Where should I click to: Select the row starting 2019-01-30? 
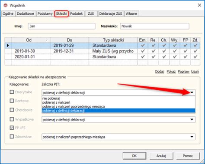coord(102,51)
